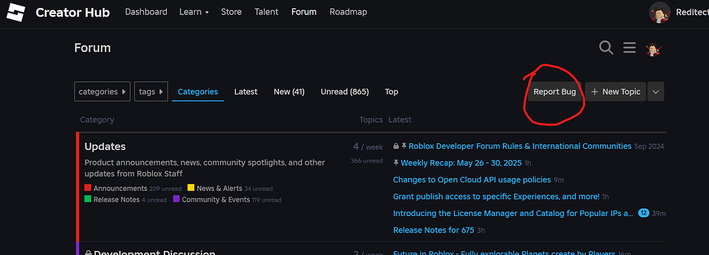Open the Updates category heading
This screenshot has height=255, width=709.
coord(105,147)
